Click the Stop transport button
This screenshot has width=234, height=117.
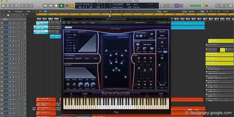(x=56, y=6)
